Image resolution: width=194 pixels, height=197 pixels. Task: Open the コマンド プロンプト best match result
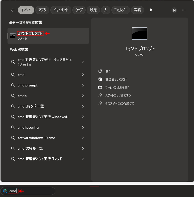[x=48, y=36]
